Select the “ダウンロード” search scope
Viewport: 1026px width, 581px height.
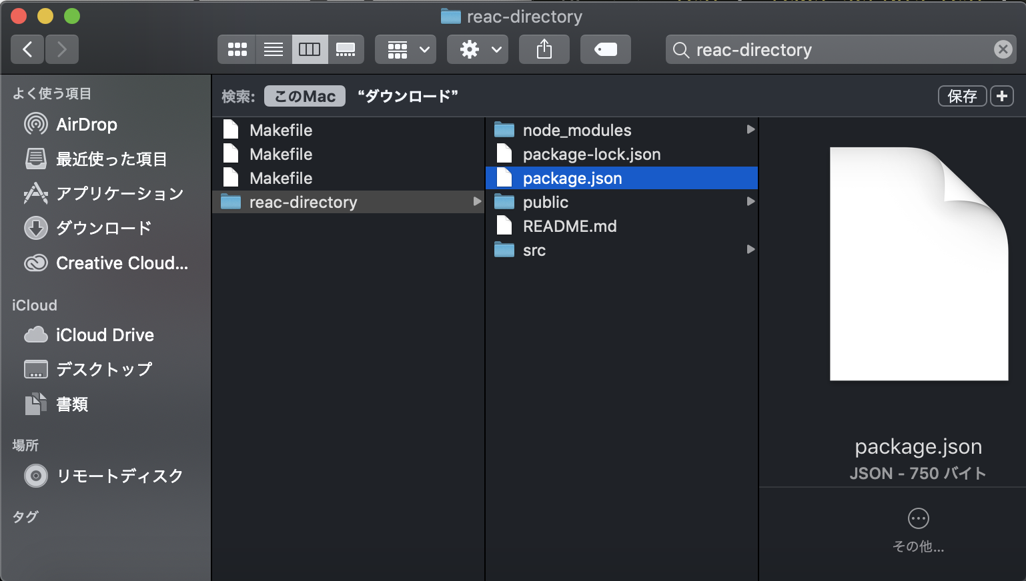[x=408, y=97]
